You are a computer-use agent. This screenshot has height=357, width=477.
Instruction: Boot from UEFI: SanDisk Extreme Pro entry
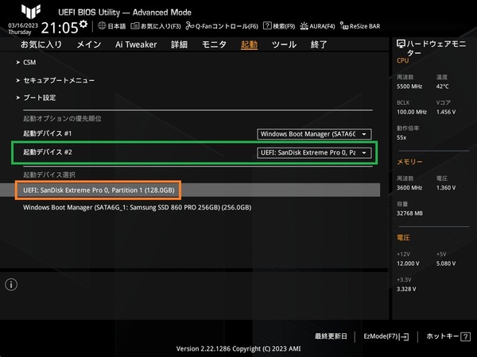pyautogui.click(x=190, y=190)
